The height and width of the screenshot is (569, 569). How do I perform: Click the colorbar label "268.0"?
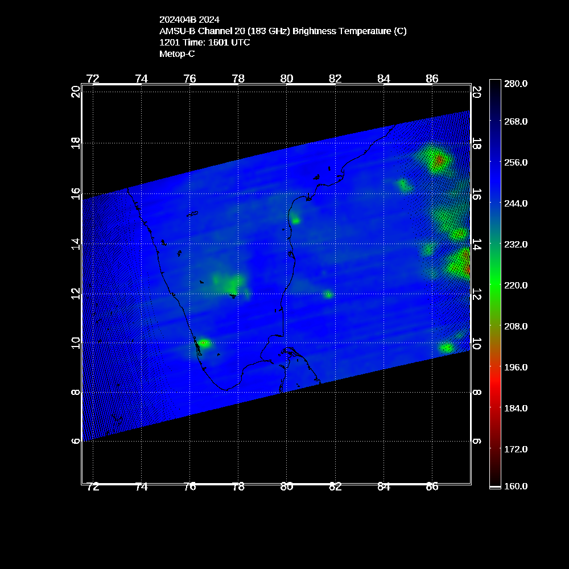[x=516, y=122]
